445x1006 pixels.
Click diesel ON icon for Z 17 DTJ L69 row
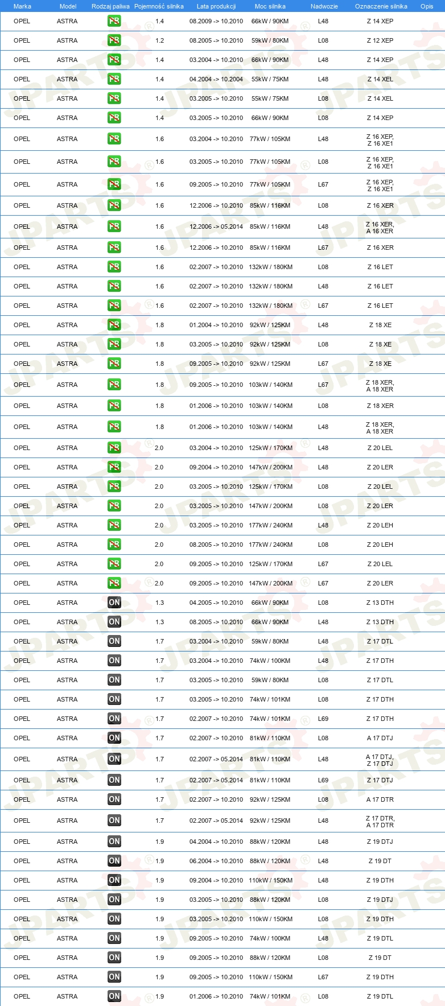(114, 780)
